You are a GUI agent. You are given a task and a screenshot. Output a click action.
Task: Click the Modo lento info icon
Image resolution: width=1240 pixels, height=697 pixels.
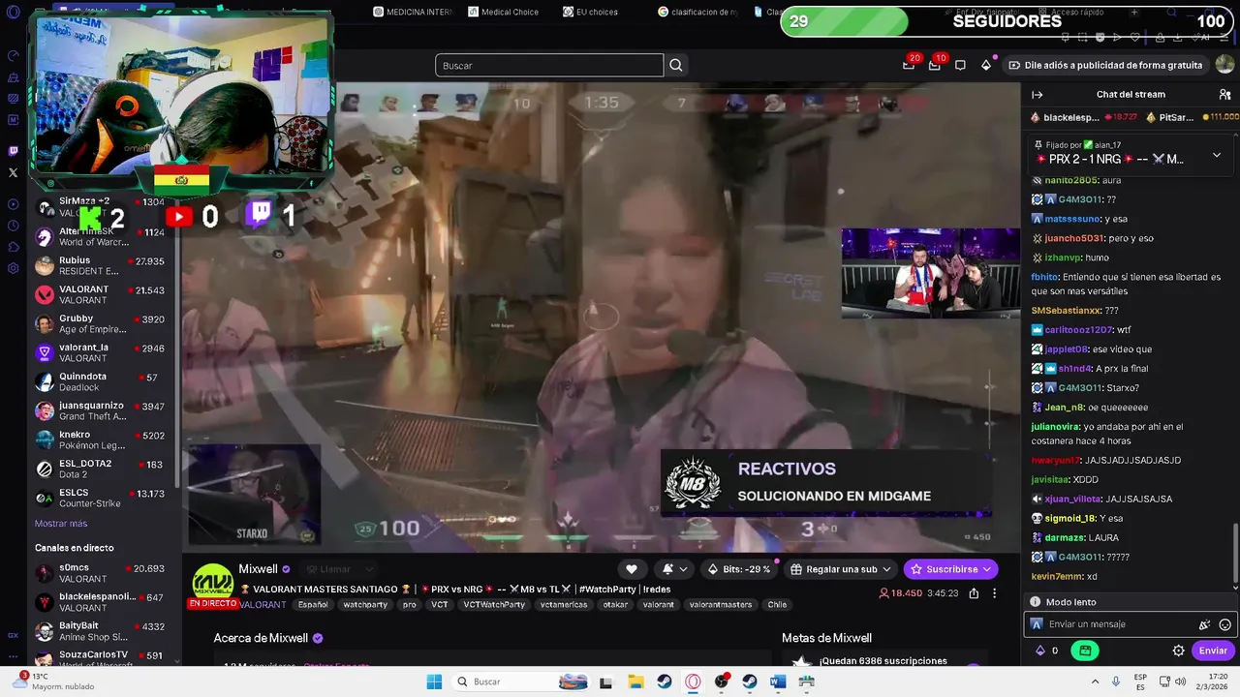point(1035,602)
